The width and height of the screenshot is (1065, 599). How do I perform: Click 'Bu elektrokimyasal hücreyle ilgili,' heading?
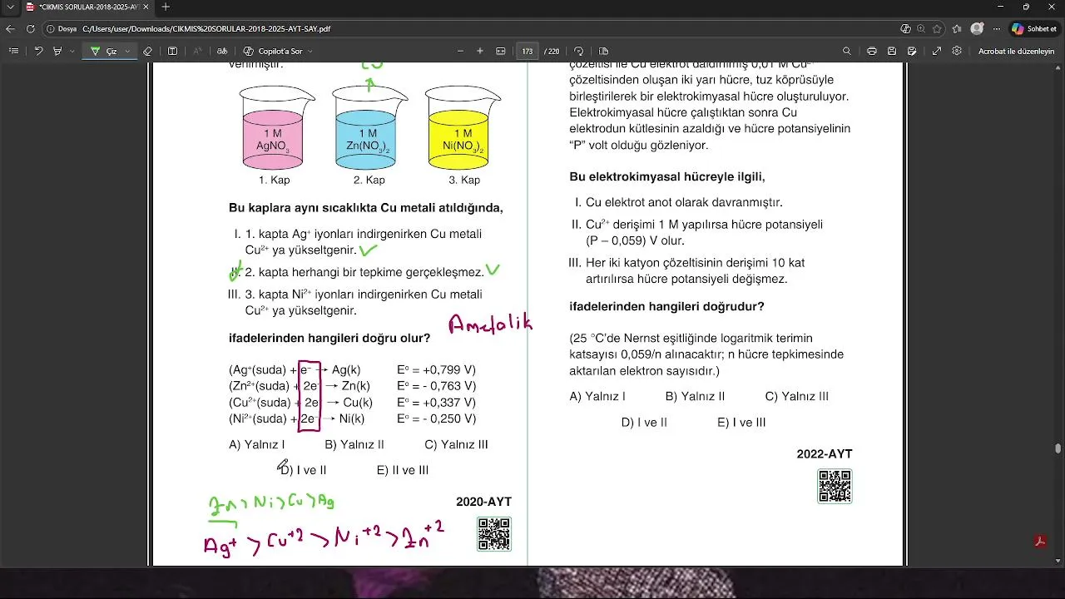[x=667, y=176]
